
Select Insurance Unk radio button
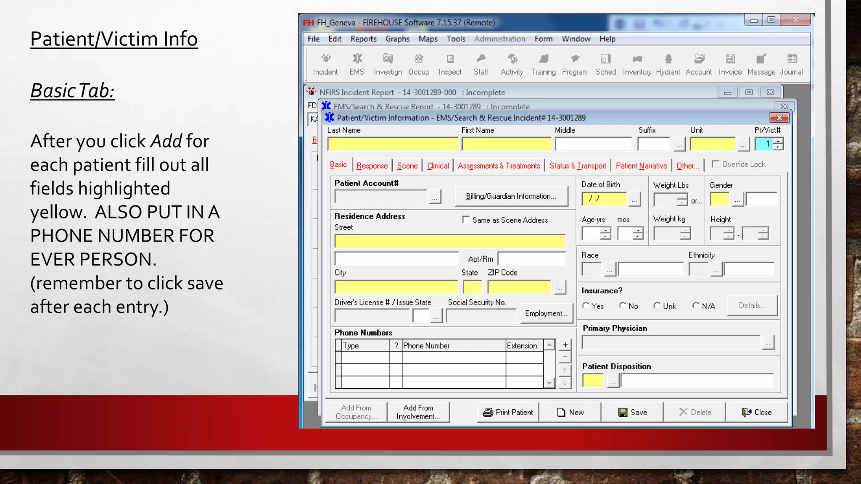point(657,306)
